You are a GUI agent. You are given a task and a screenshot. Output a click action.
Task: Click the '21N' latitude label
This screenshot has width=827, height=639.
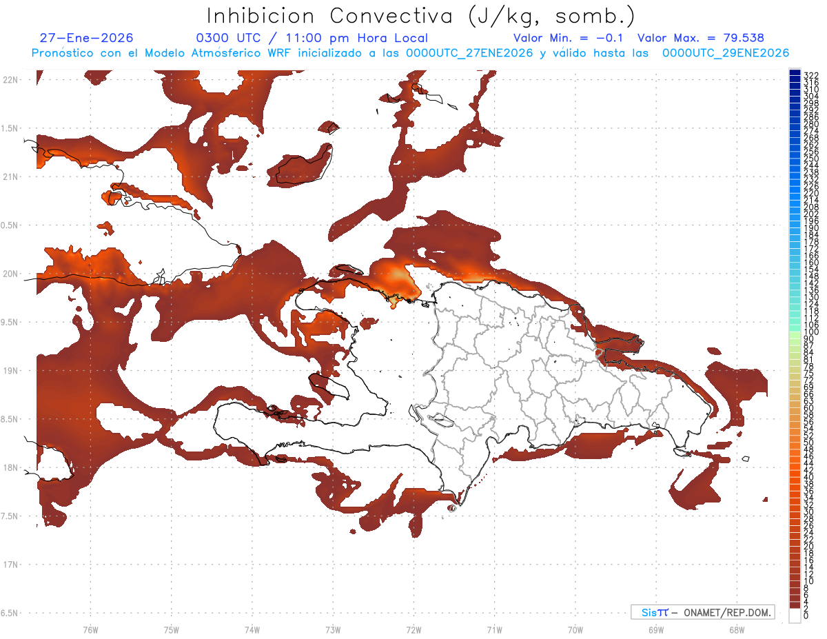coord(10,177)
